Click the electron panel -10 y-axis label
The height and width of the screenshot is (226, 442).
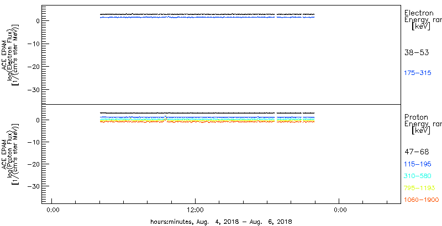pyautogui.click(x=34, y=44)
